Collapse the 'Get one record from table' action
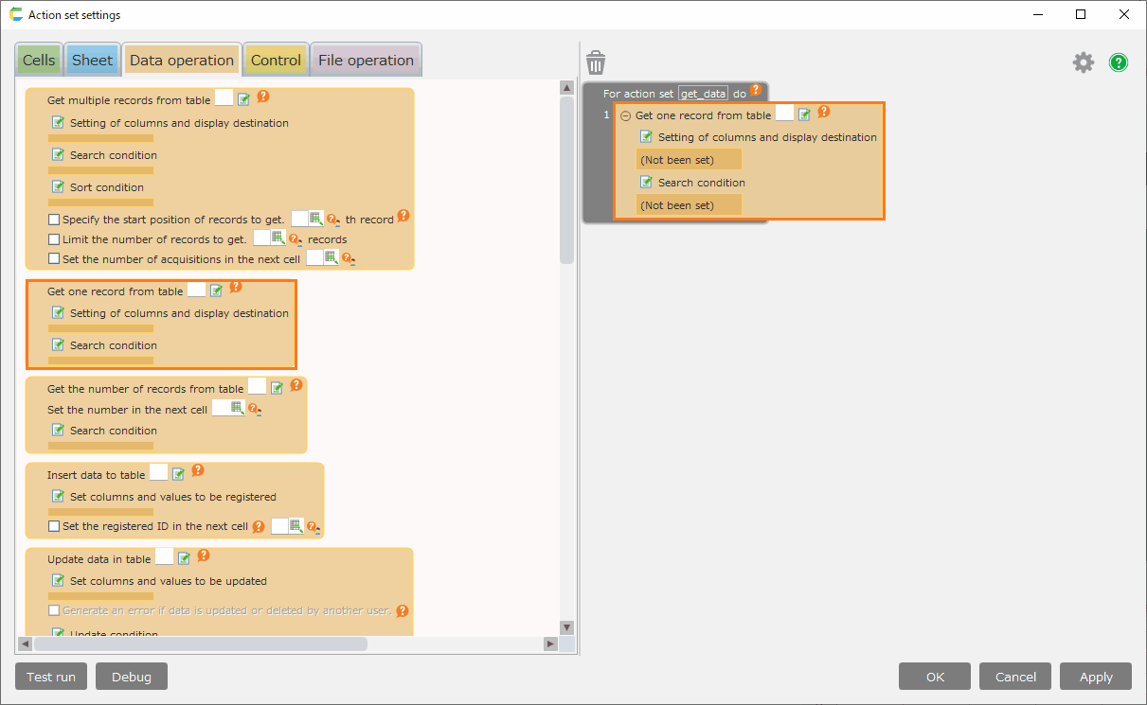Screen dimensions: 1147x705 pos(625,115)
